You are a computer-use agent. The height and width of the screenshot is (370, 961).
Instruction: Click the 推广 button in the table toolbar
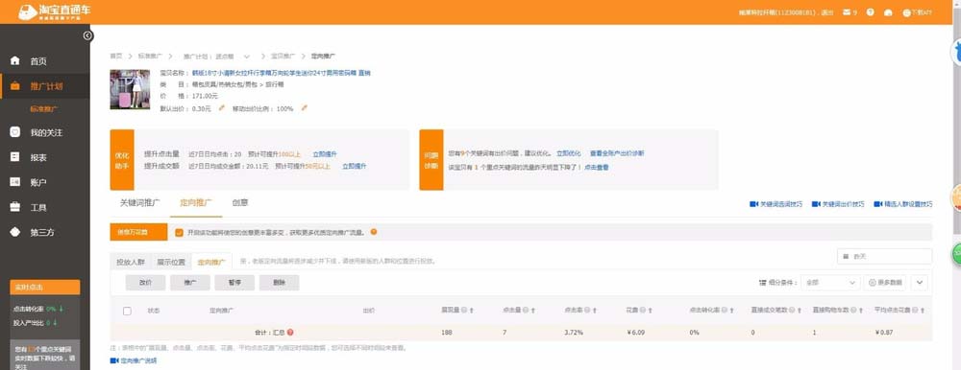[190, 283]
